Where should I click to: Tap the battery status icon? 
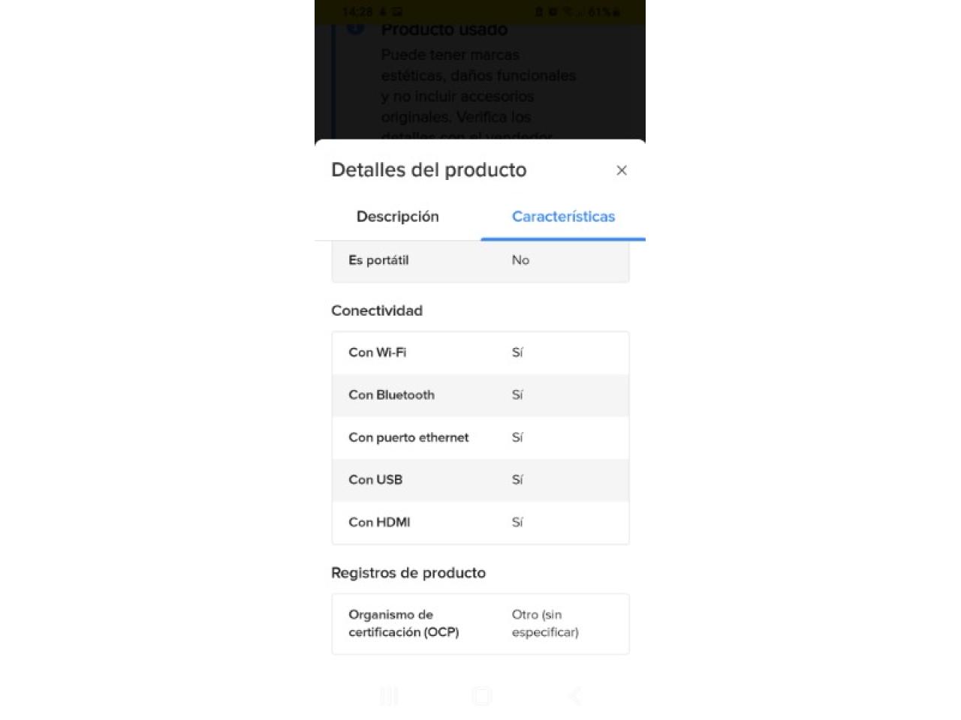(616, 12)
